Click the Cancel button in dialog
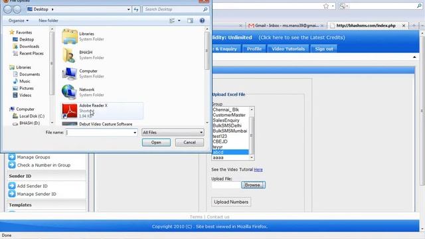The image size is (425, 239). 189,143
